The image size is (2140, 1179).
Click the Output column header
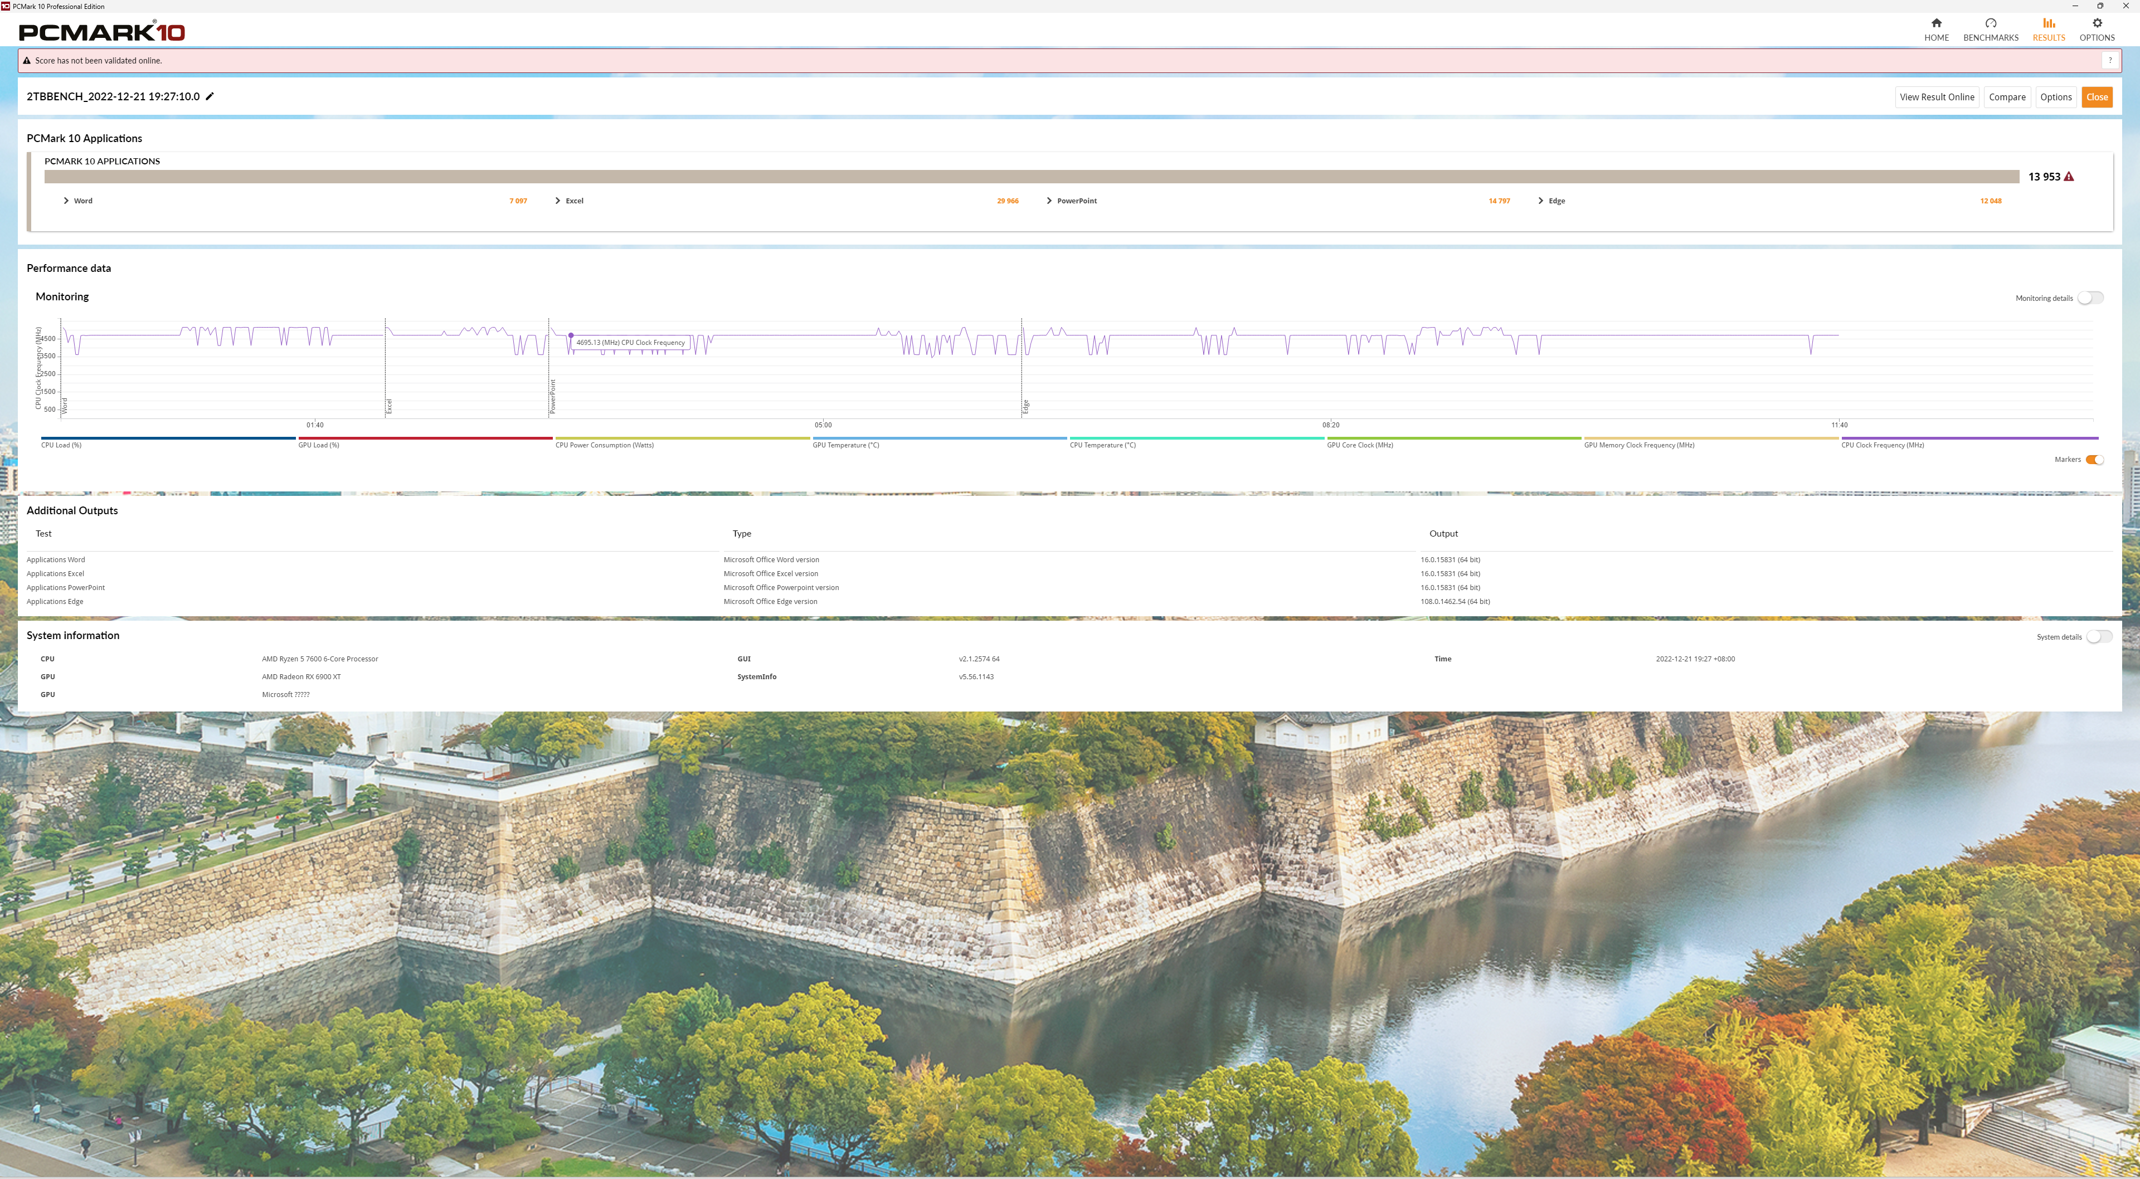tap(1443, 533)
